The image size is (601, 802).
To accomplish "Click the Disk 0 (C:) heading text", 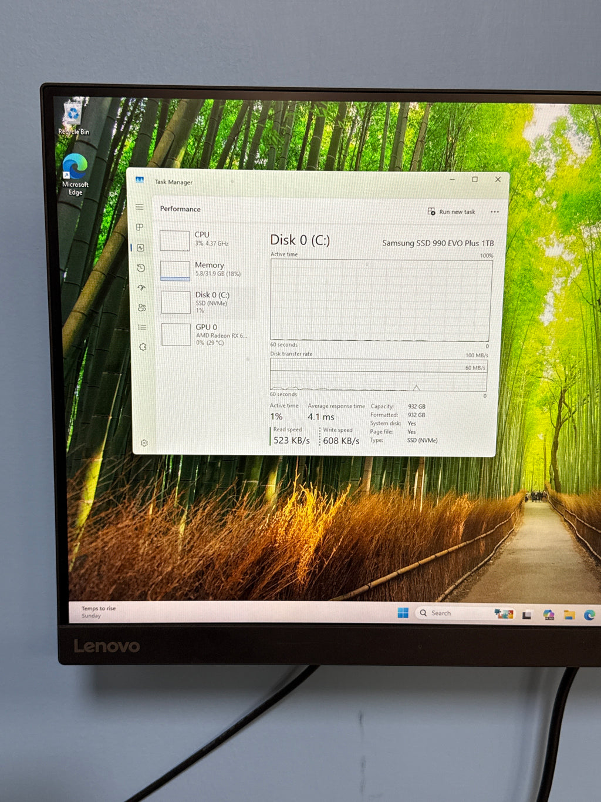I will (x=300, y=240).
